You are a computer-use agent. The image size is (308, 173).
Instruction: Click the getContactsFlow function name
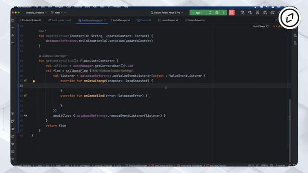tap(59, 61)
